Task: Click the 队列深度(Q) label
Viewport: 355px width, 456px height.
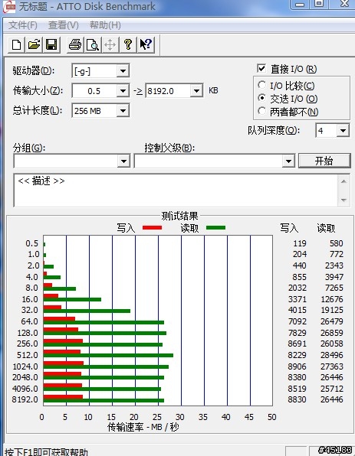Action: pyautogui.click(x=274, y=130)
